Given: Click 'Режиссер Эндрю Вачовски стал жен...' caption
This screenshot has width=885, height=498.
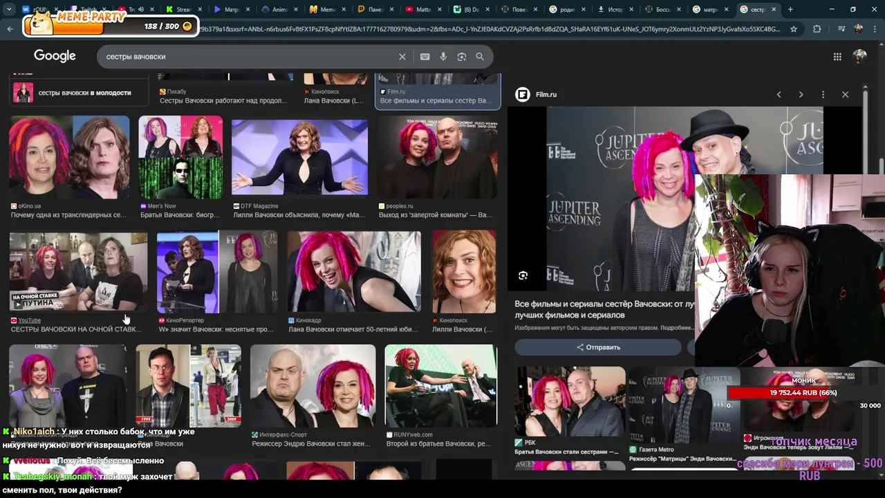Looking at the screenshot, I should (x=311, y=443).
